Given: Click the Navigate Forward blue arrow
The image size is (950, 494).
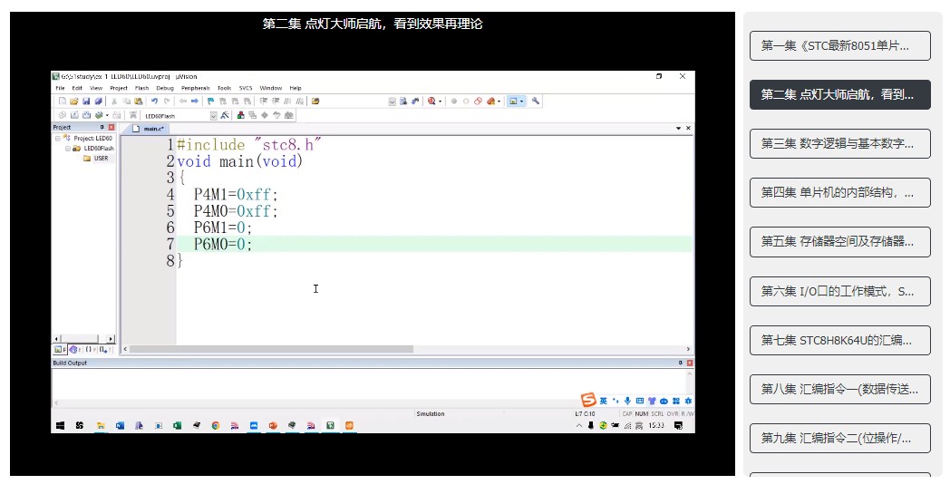Looking at the screenshot, I should click(195, 102).
